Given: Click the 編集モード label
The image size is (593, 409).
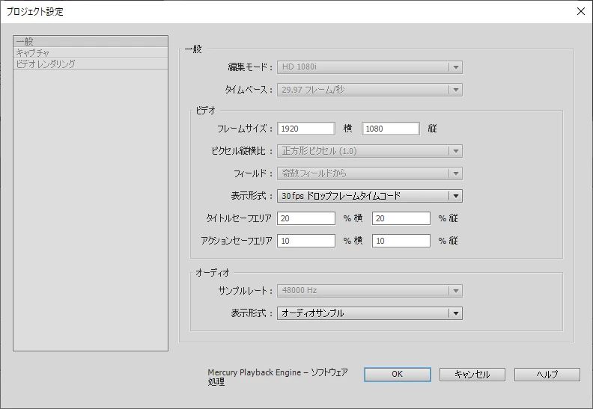Looking at the screenshot, I should 250,67.
